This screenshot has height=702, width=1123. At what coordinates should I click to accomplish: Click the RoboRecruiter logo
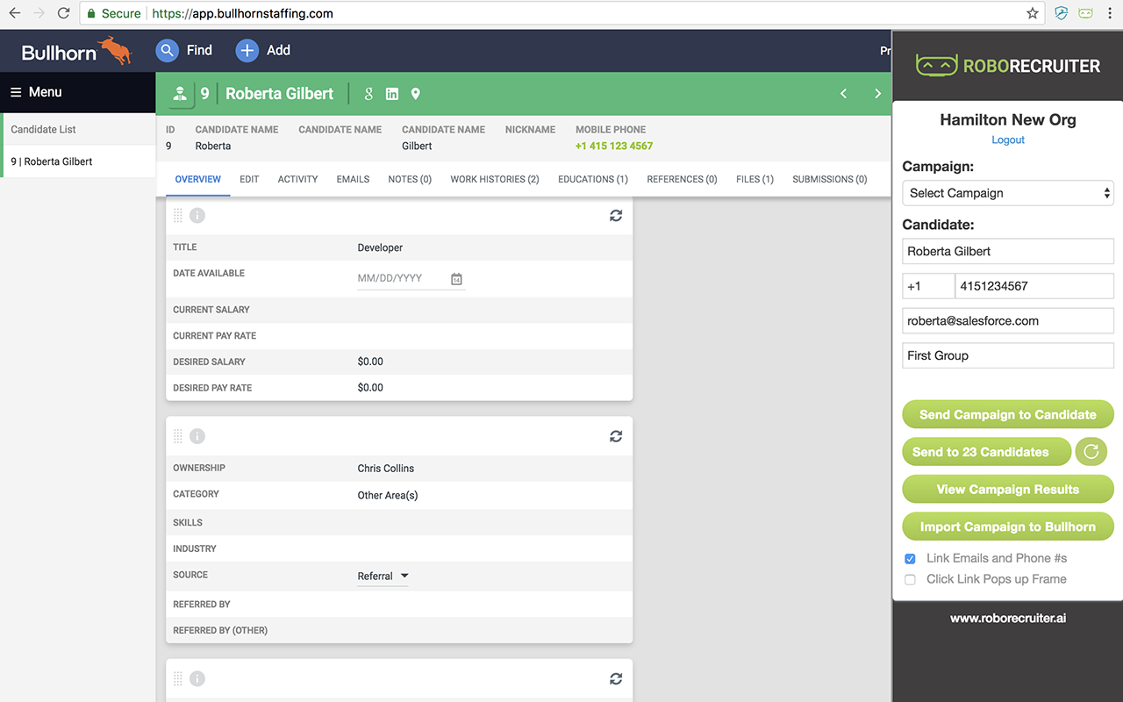pos(1008,66)
